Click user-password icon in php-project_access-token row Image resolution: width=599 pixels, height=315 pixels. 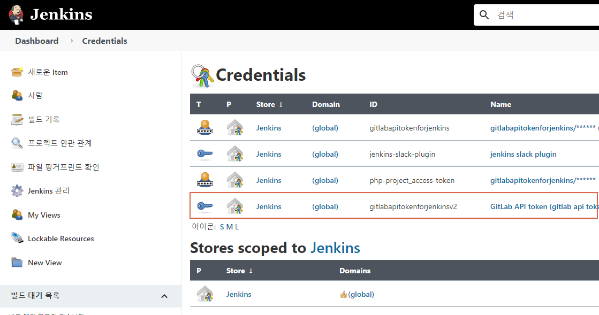(205, 180)
